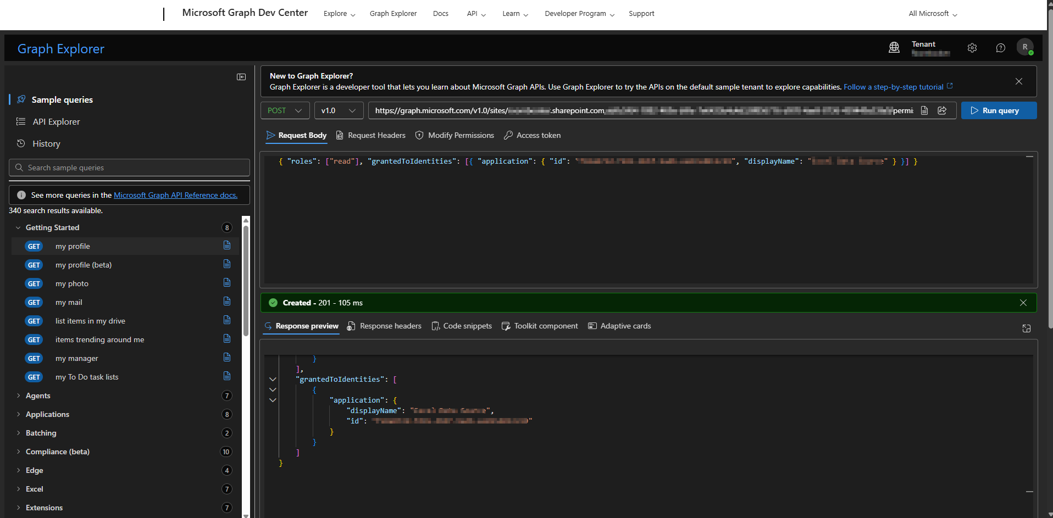Collapse the grantedToIdentities JSON node
Viewport: 1053px width, 518px height.
273,380
